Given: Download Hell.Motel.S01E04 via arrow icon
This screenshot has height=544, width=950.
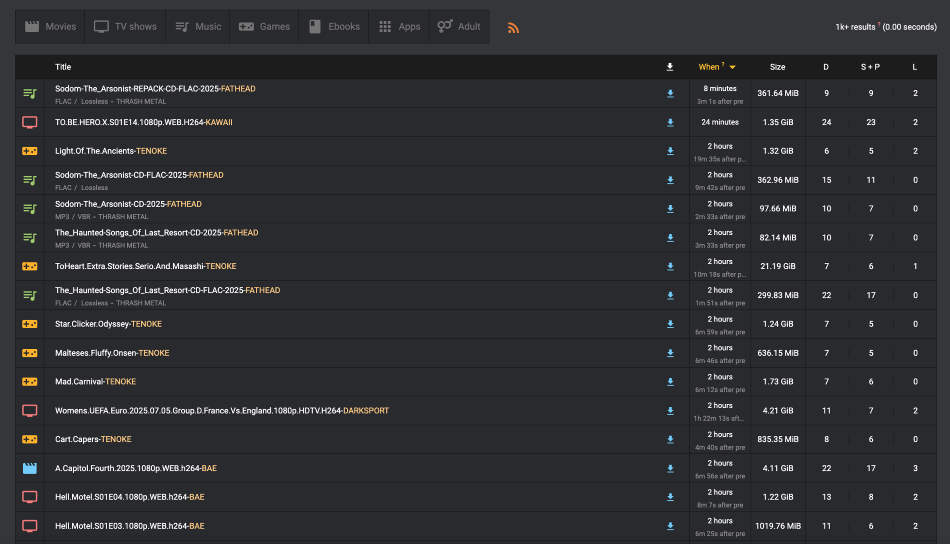Looking at the screenshot, I should [x=670, y=497].
